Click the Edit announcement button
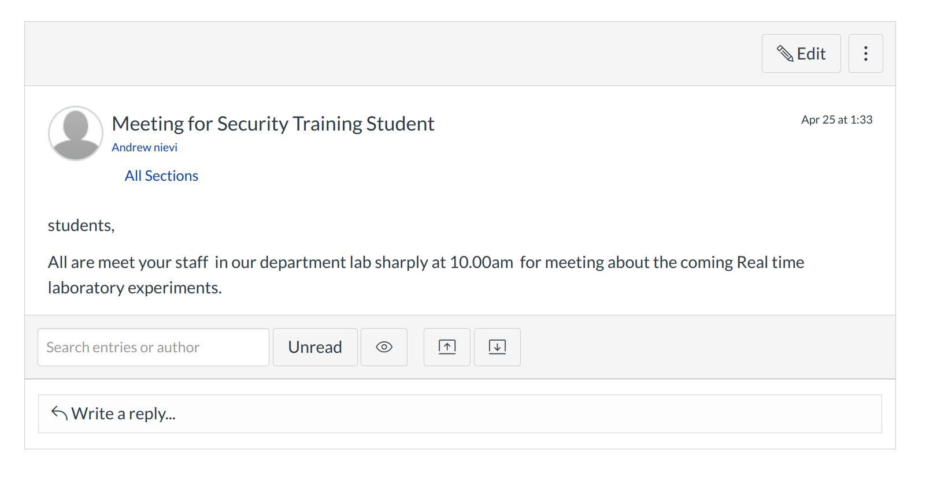This screenshot has width=926, height=484. tap(801, 54)
